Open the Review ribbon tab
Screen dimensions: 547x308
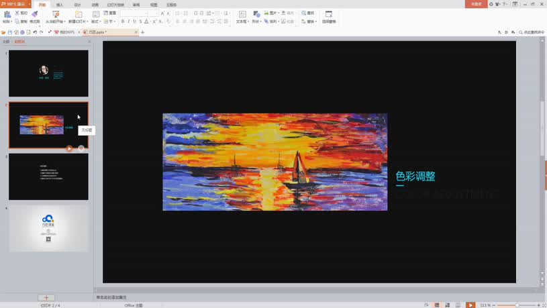click(136, 5)
